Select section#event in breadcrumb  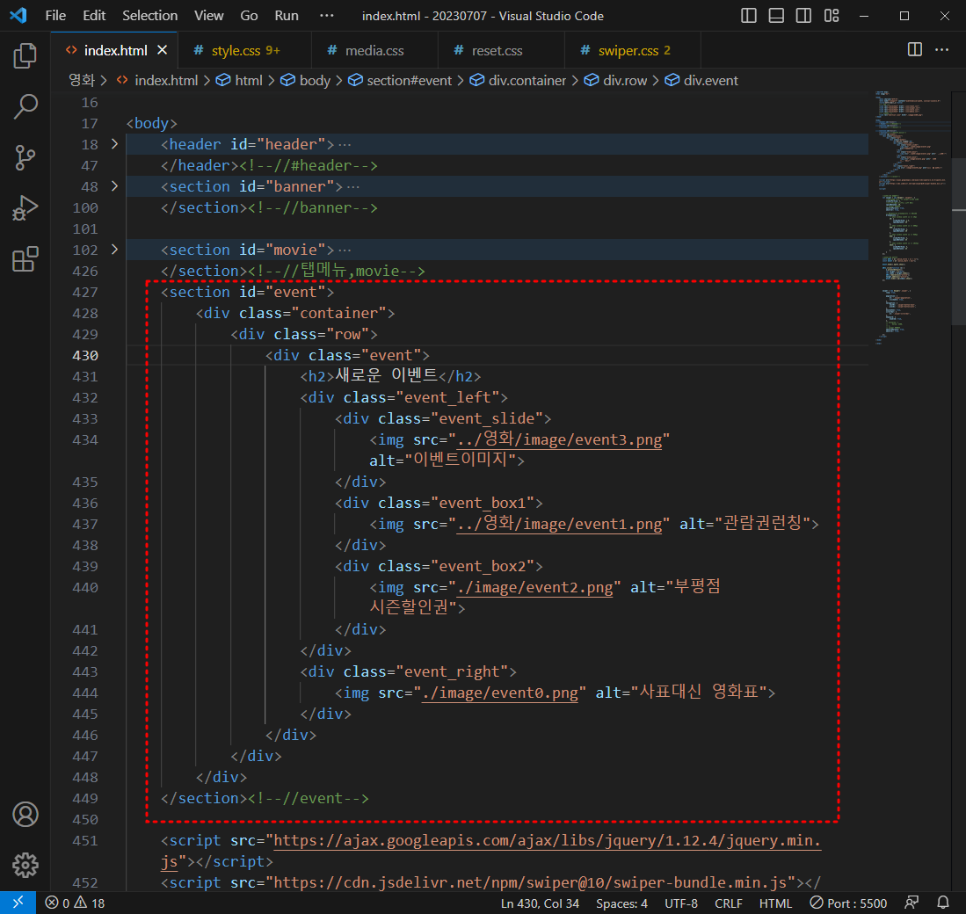point(401,81)
